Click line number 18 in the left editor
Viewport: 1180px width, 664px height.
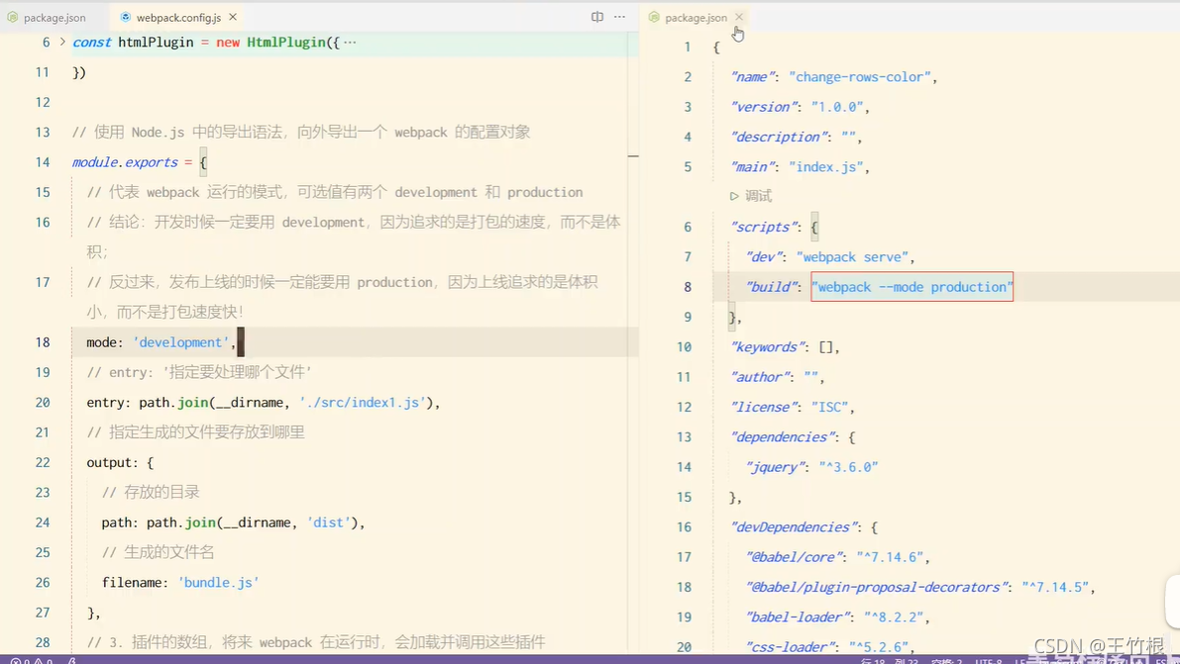(x=43, y=342)
